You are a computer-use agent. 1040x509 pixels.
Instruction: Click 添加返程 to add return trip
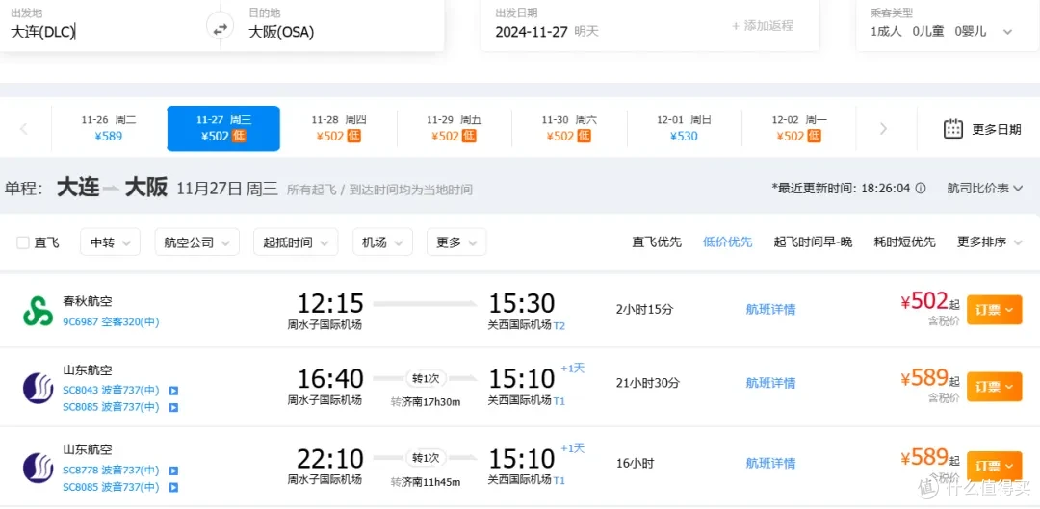[x=763, y=26]
